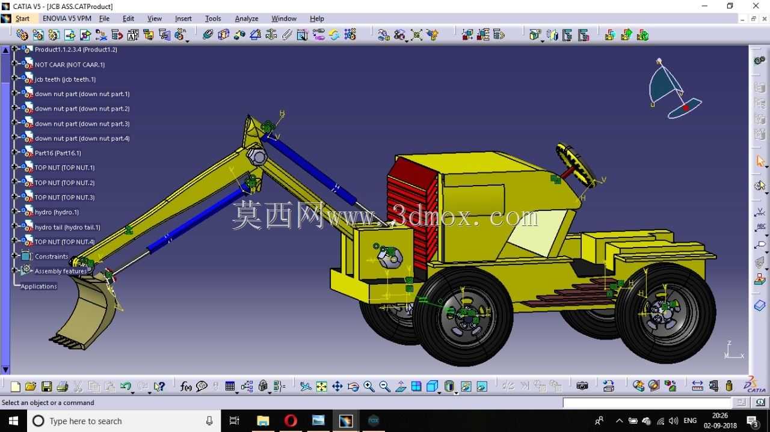Select 'TOP NUT (TOP NUT.4)' in tree
770x432 pixels.
tap(65, 242)
